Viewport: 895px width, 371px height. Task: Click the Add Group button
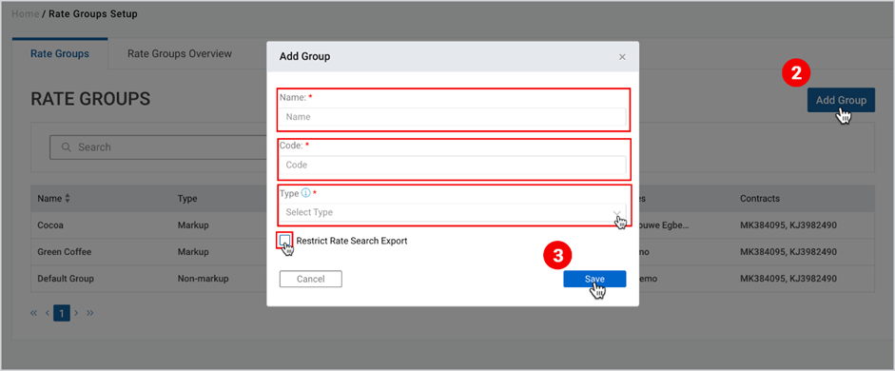pyautogui.click(x=841, y=100)
